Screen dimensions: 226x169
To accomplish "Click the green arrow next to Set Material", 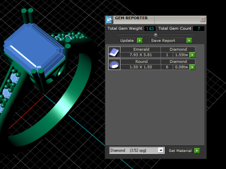I will (197, 151).
